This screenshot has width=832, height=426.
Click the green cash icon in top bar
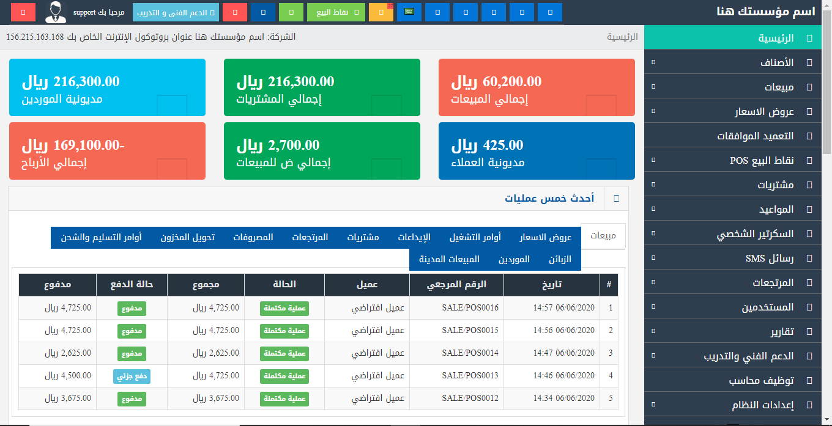[x=409, y=12]
